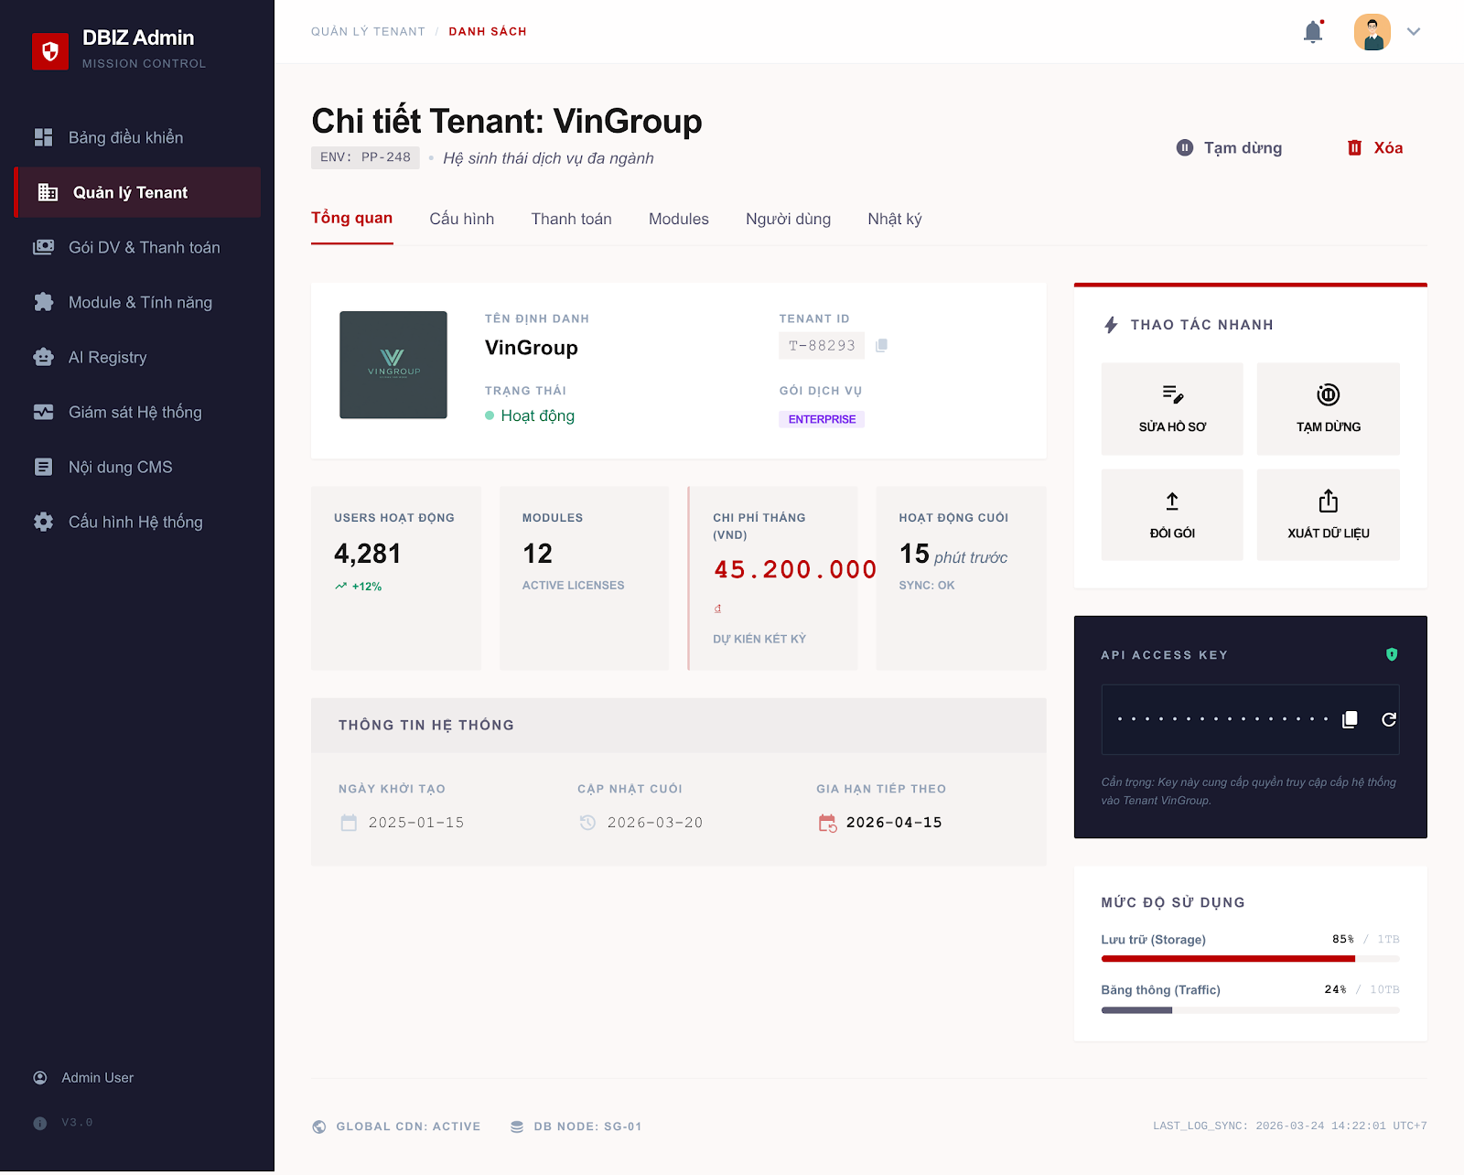This screenshot has width=1464, height=1175.
Task: Open the Thanh toán tab
Action: (x=572, y=219)
